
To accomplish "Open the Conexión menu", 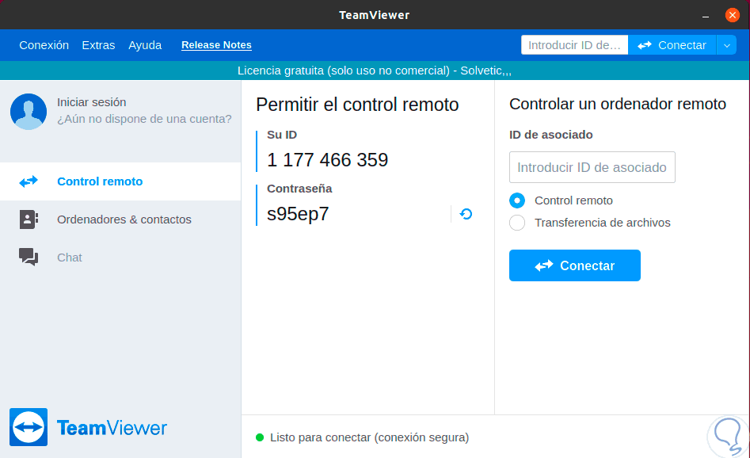I will 44,45.
